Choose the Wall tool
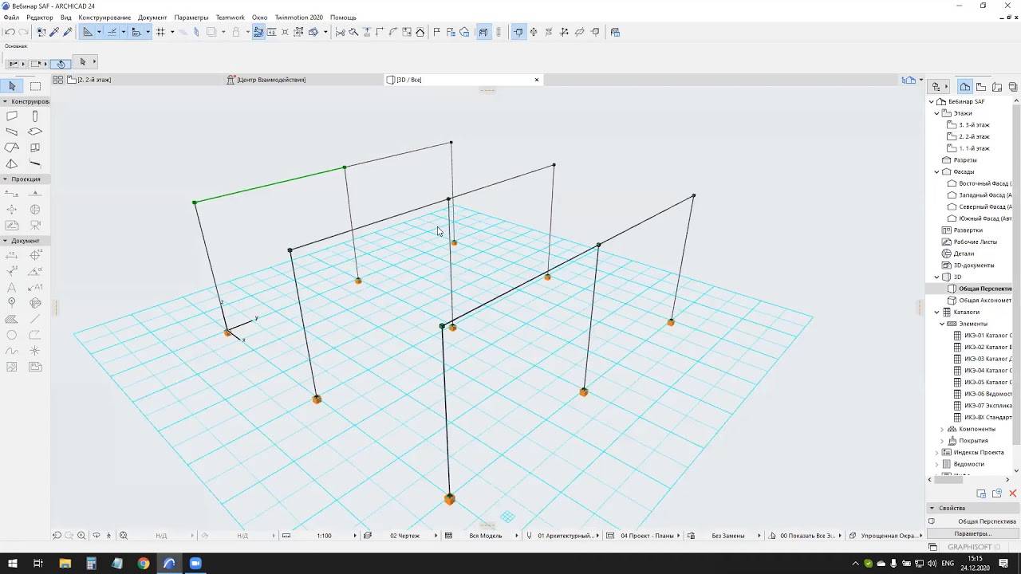This screenshot has height=574, width=1021. click(x=12, y=116)
